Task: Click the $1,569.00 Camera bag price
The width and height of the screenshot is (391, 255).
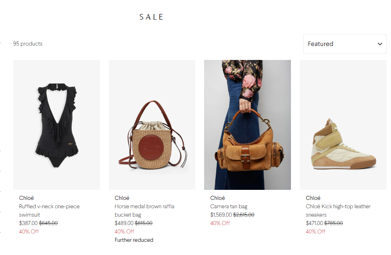Action: point(221,215)
